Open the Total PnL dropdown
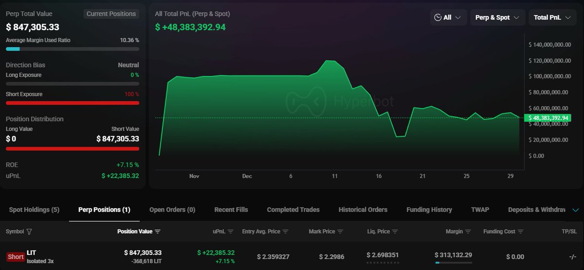The width and height of the screenshot is (584, 270). (x=551, y=18)
